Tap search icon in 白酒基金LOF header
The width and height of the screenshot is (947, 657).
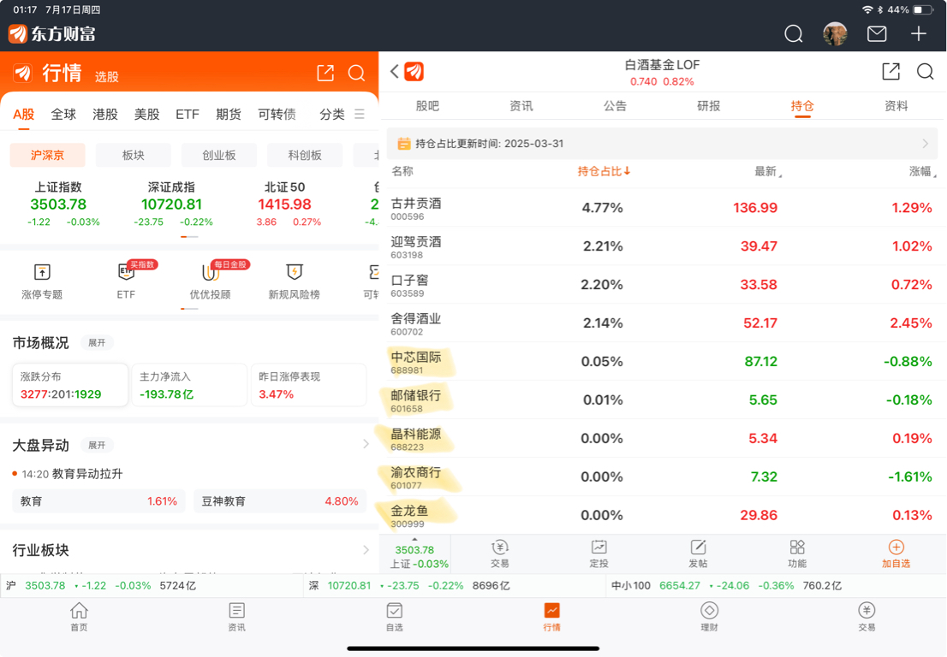[x=925, y=71]
